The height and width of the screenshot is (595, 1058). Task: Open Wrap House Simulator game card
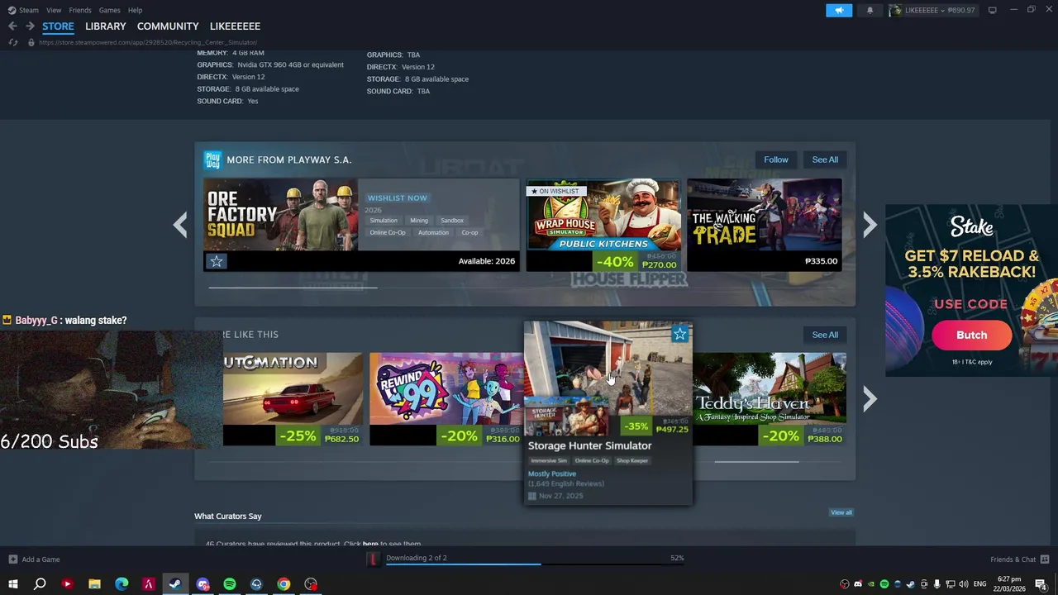[603, 225]
